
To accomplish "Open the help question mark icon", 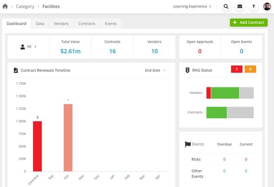I will pos(254,7).
